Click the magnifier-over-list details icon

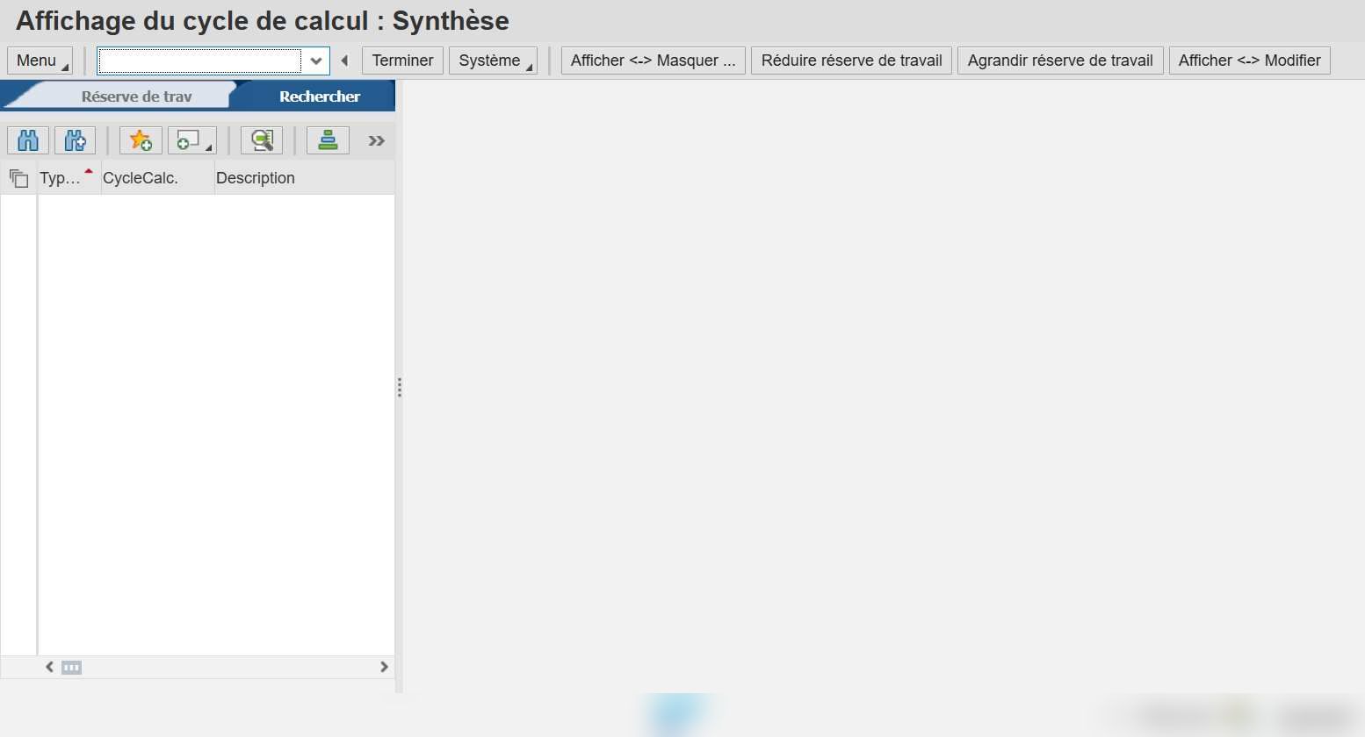tap(262, 140)
